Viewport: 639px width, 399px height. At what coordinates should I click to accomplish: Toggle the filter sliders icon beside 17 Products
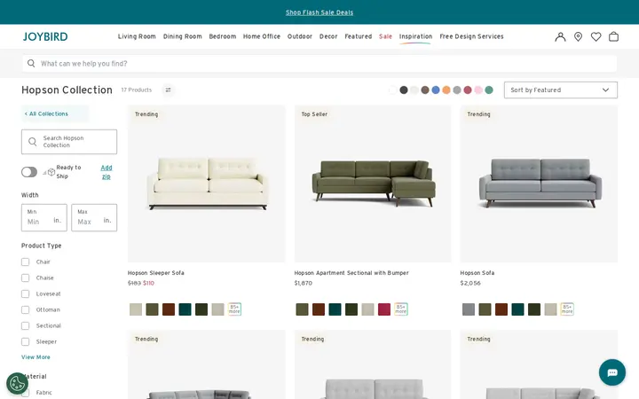tap(168, 90)
